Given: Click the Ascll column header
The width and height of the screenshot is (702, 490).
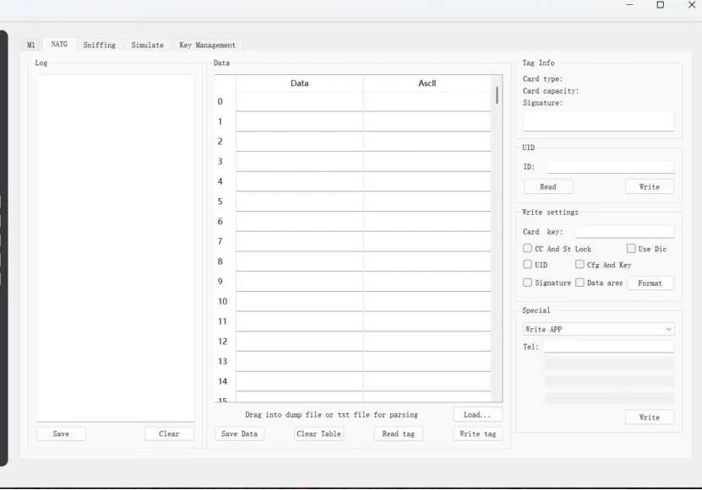Looking at the screenshot, I should pyautogui.click(x=427, y=83).
